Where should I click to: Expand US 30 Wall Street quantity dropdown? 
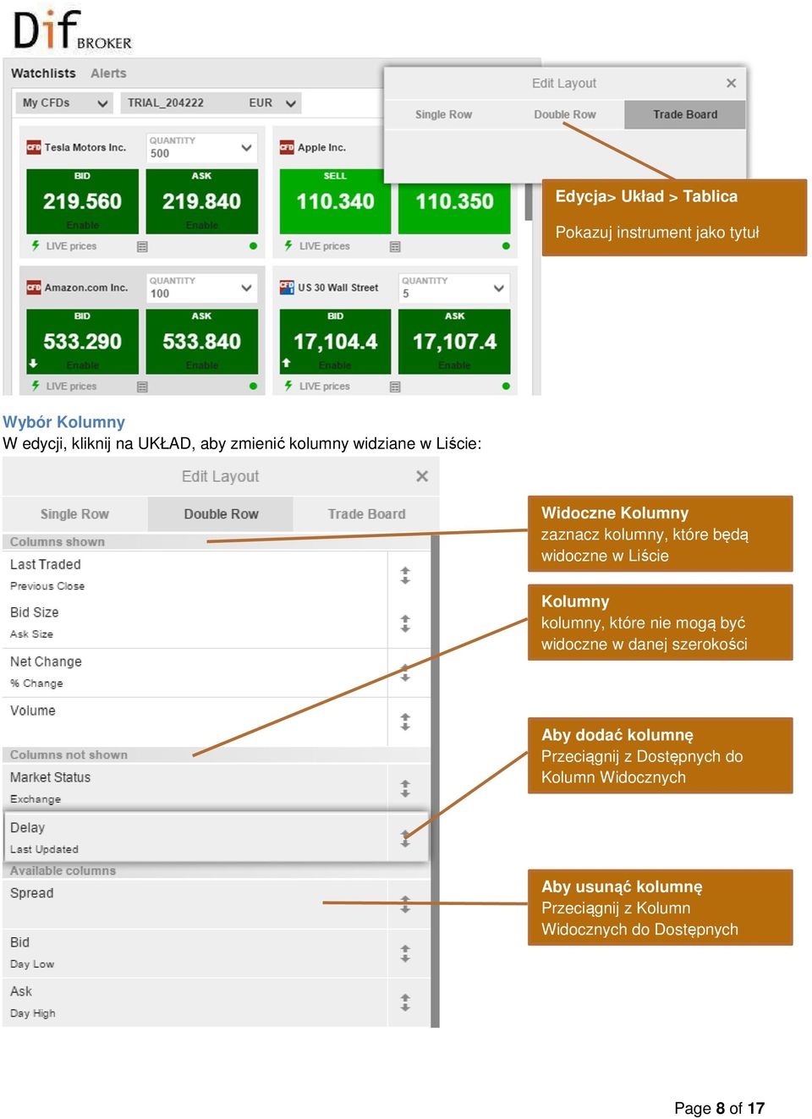click(x=499, y=288)
